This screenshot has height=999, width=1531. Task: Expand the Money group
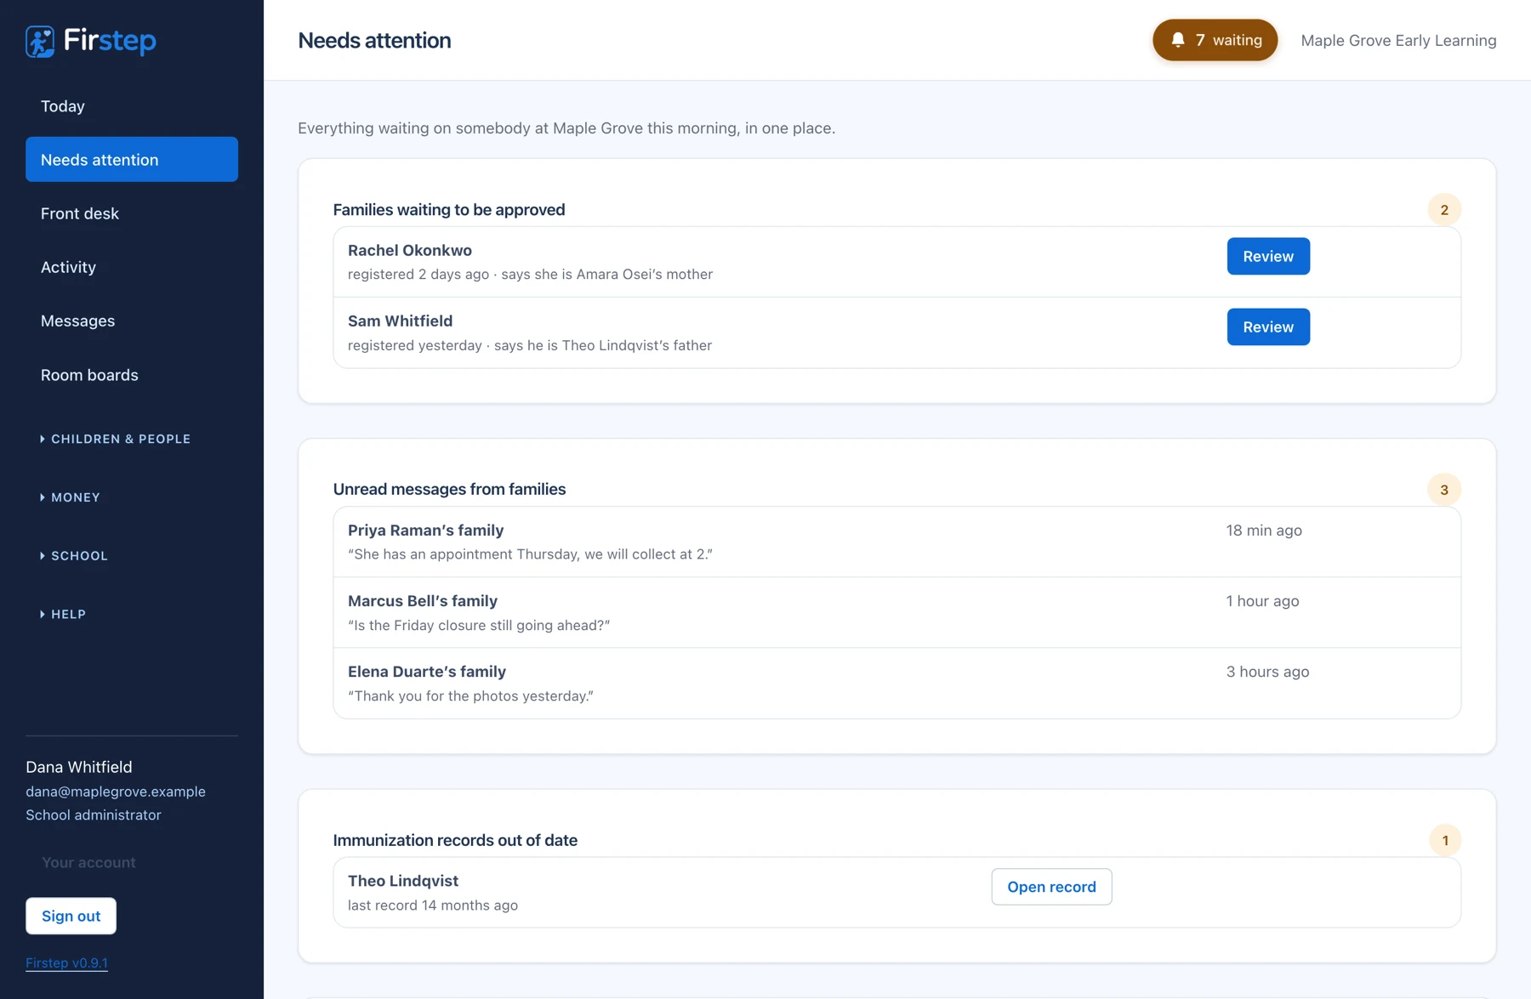70,497
